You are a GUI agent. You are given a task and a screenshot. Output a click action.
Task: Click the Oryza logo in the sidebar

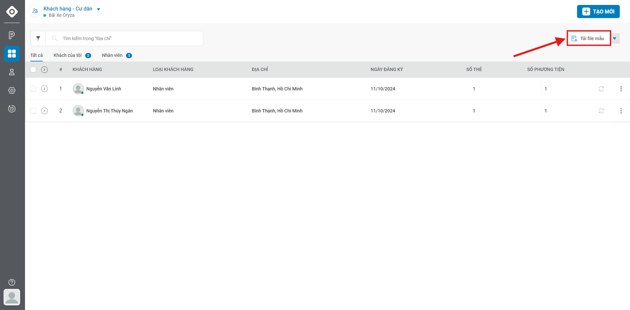click(12, 12)
